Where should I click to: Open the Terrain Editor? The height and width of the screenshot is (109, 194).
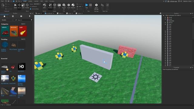[45, 6]
